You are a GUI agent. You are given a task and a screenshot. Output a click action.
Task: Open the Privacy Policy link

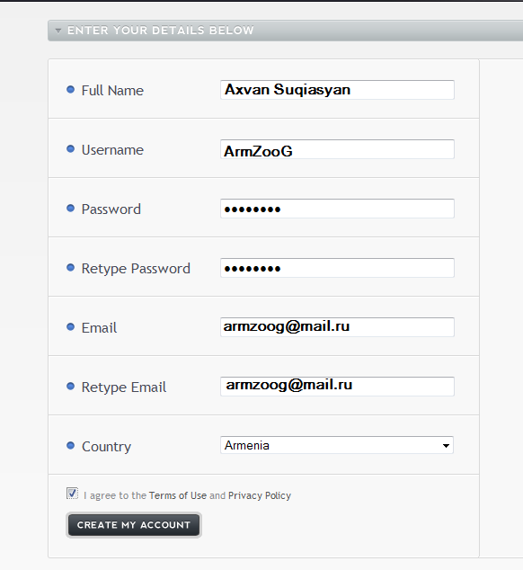point(260,495)
